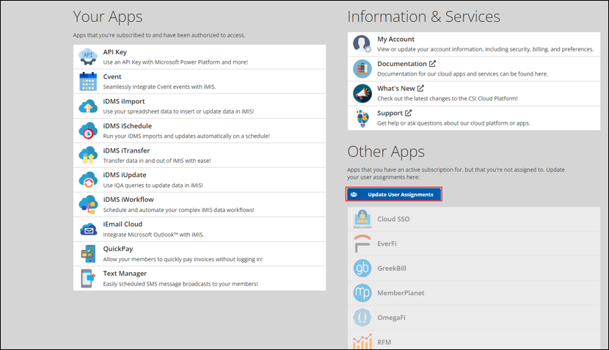Open the My Account link
Viewport: 609px width, 350px height.
coord(395,40)
